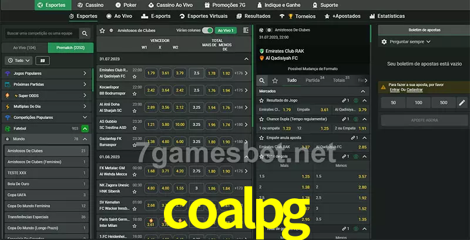Select the Partida markets tab
Viewport: 470px width, 240px height.
pos(315,80)
